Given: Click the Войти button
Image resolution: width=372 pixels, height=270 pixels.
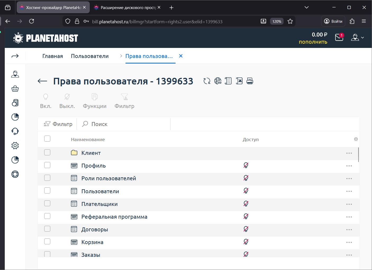Looking at the screenshot, I should click(x=333, y=21).
